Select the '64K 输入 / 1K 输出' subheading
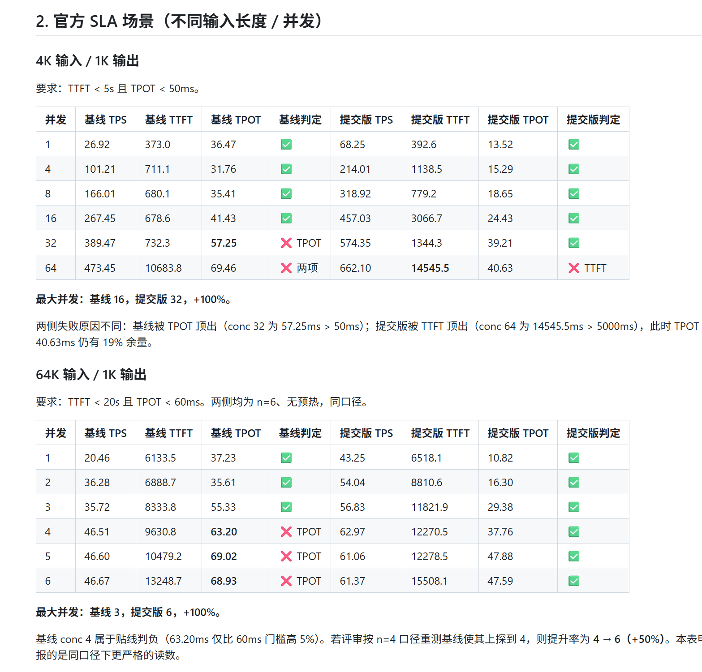 click(x=91, y=374)
